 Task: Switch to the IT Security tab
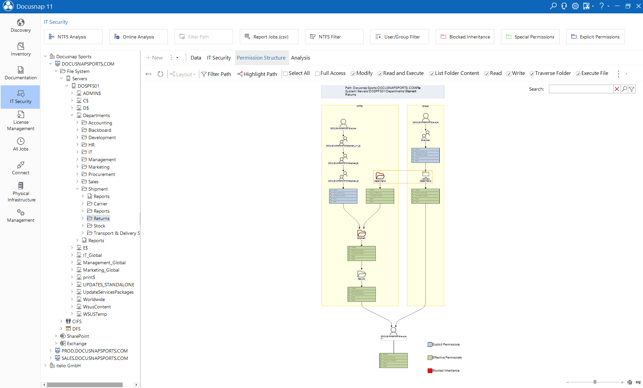(x=219, y=58)
